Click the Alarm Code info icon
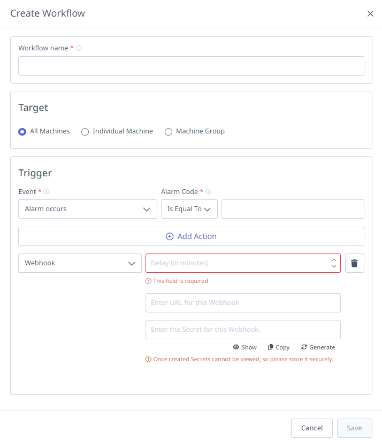The height and width of the screenshot is (440, 382). pyautogui.click(x=208, y=191)
